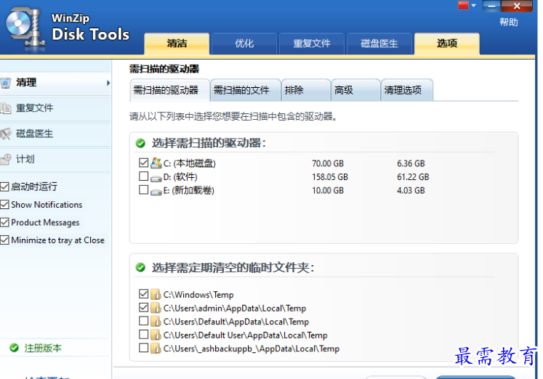Uncheck the C:\Windows\Temp checkbox
Viewport: 543px width, 379px height.
click(143, 293)
